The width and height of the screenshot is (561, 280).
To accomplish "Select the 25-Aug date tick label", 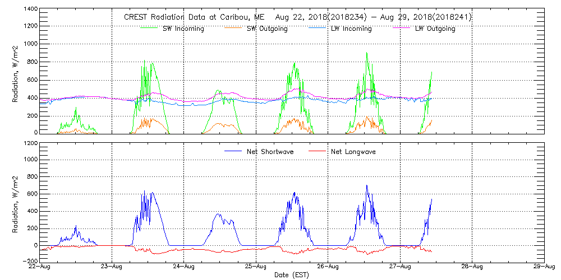I will pos(256,267).
